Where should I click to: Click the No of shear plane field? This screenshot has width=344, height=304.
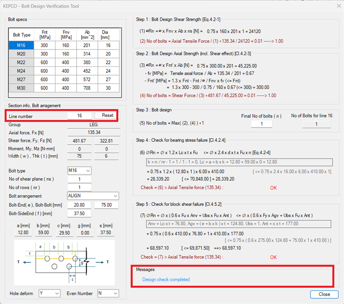pos(79,179)
